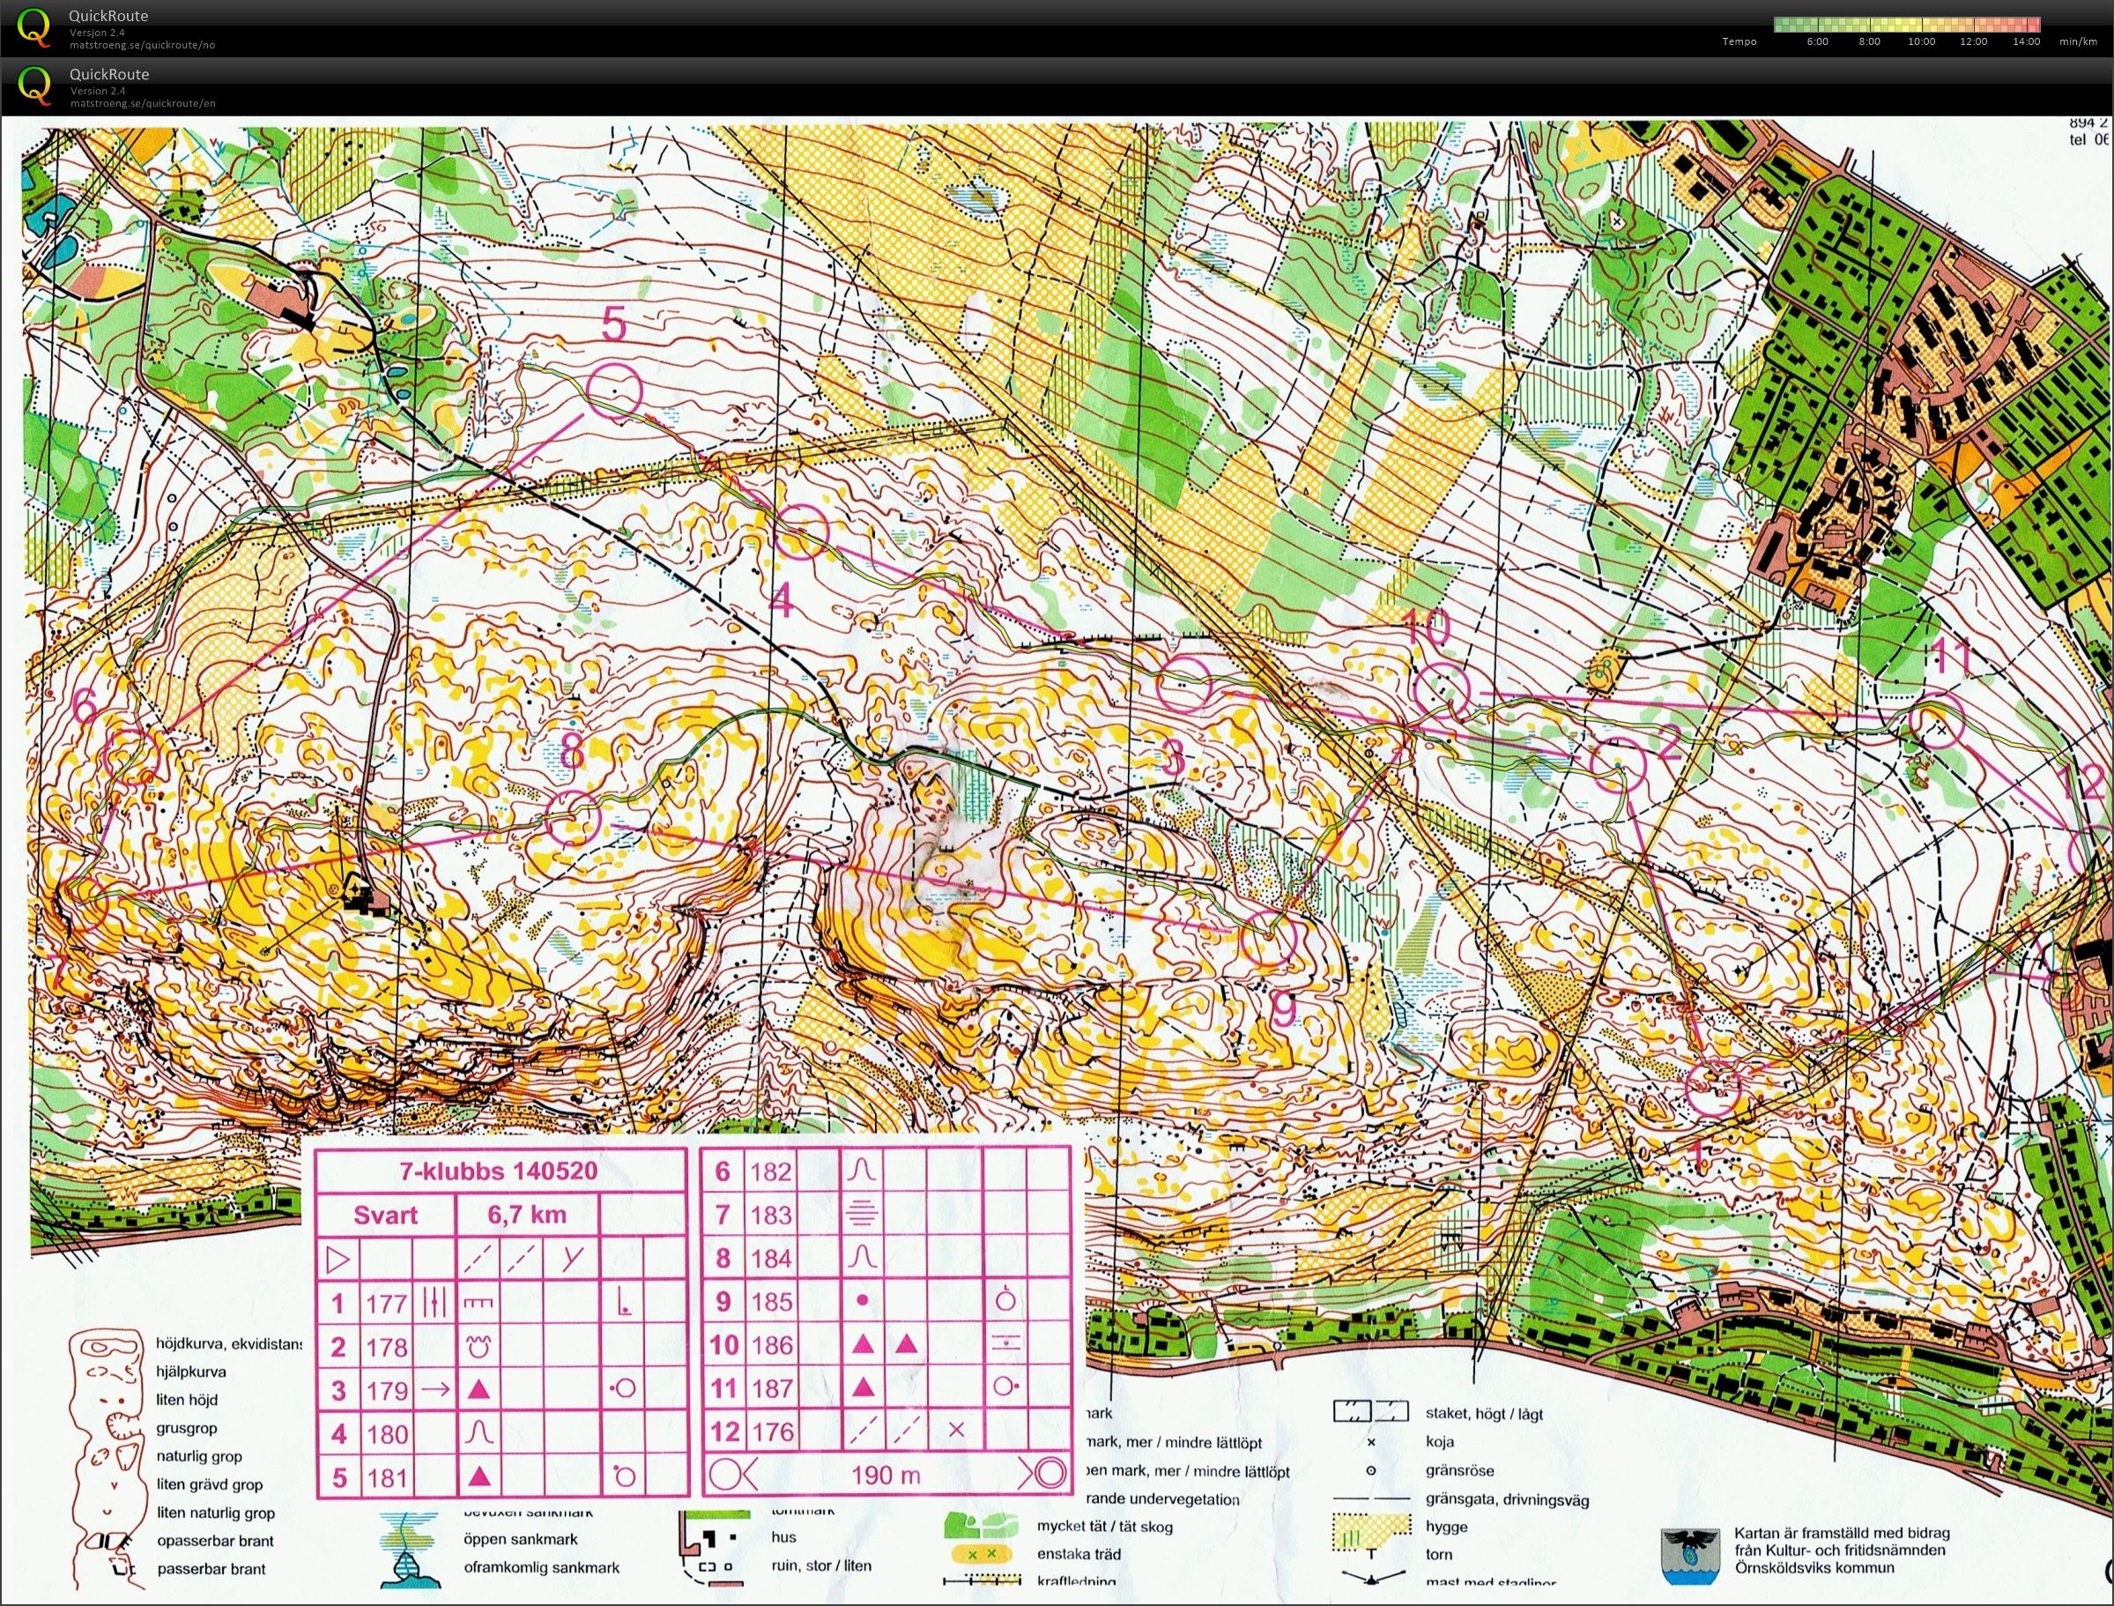Click the 'koja' X legend symbol
2114x1606 pixels.
1371,1443
